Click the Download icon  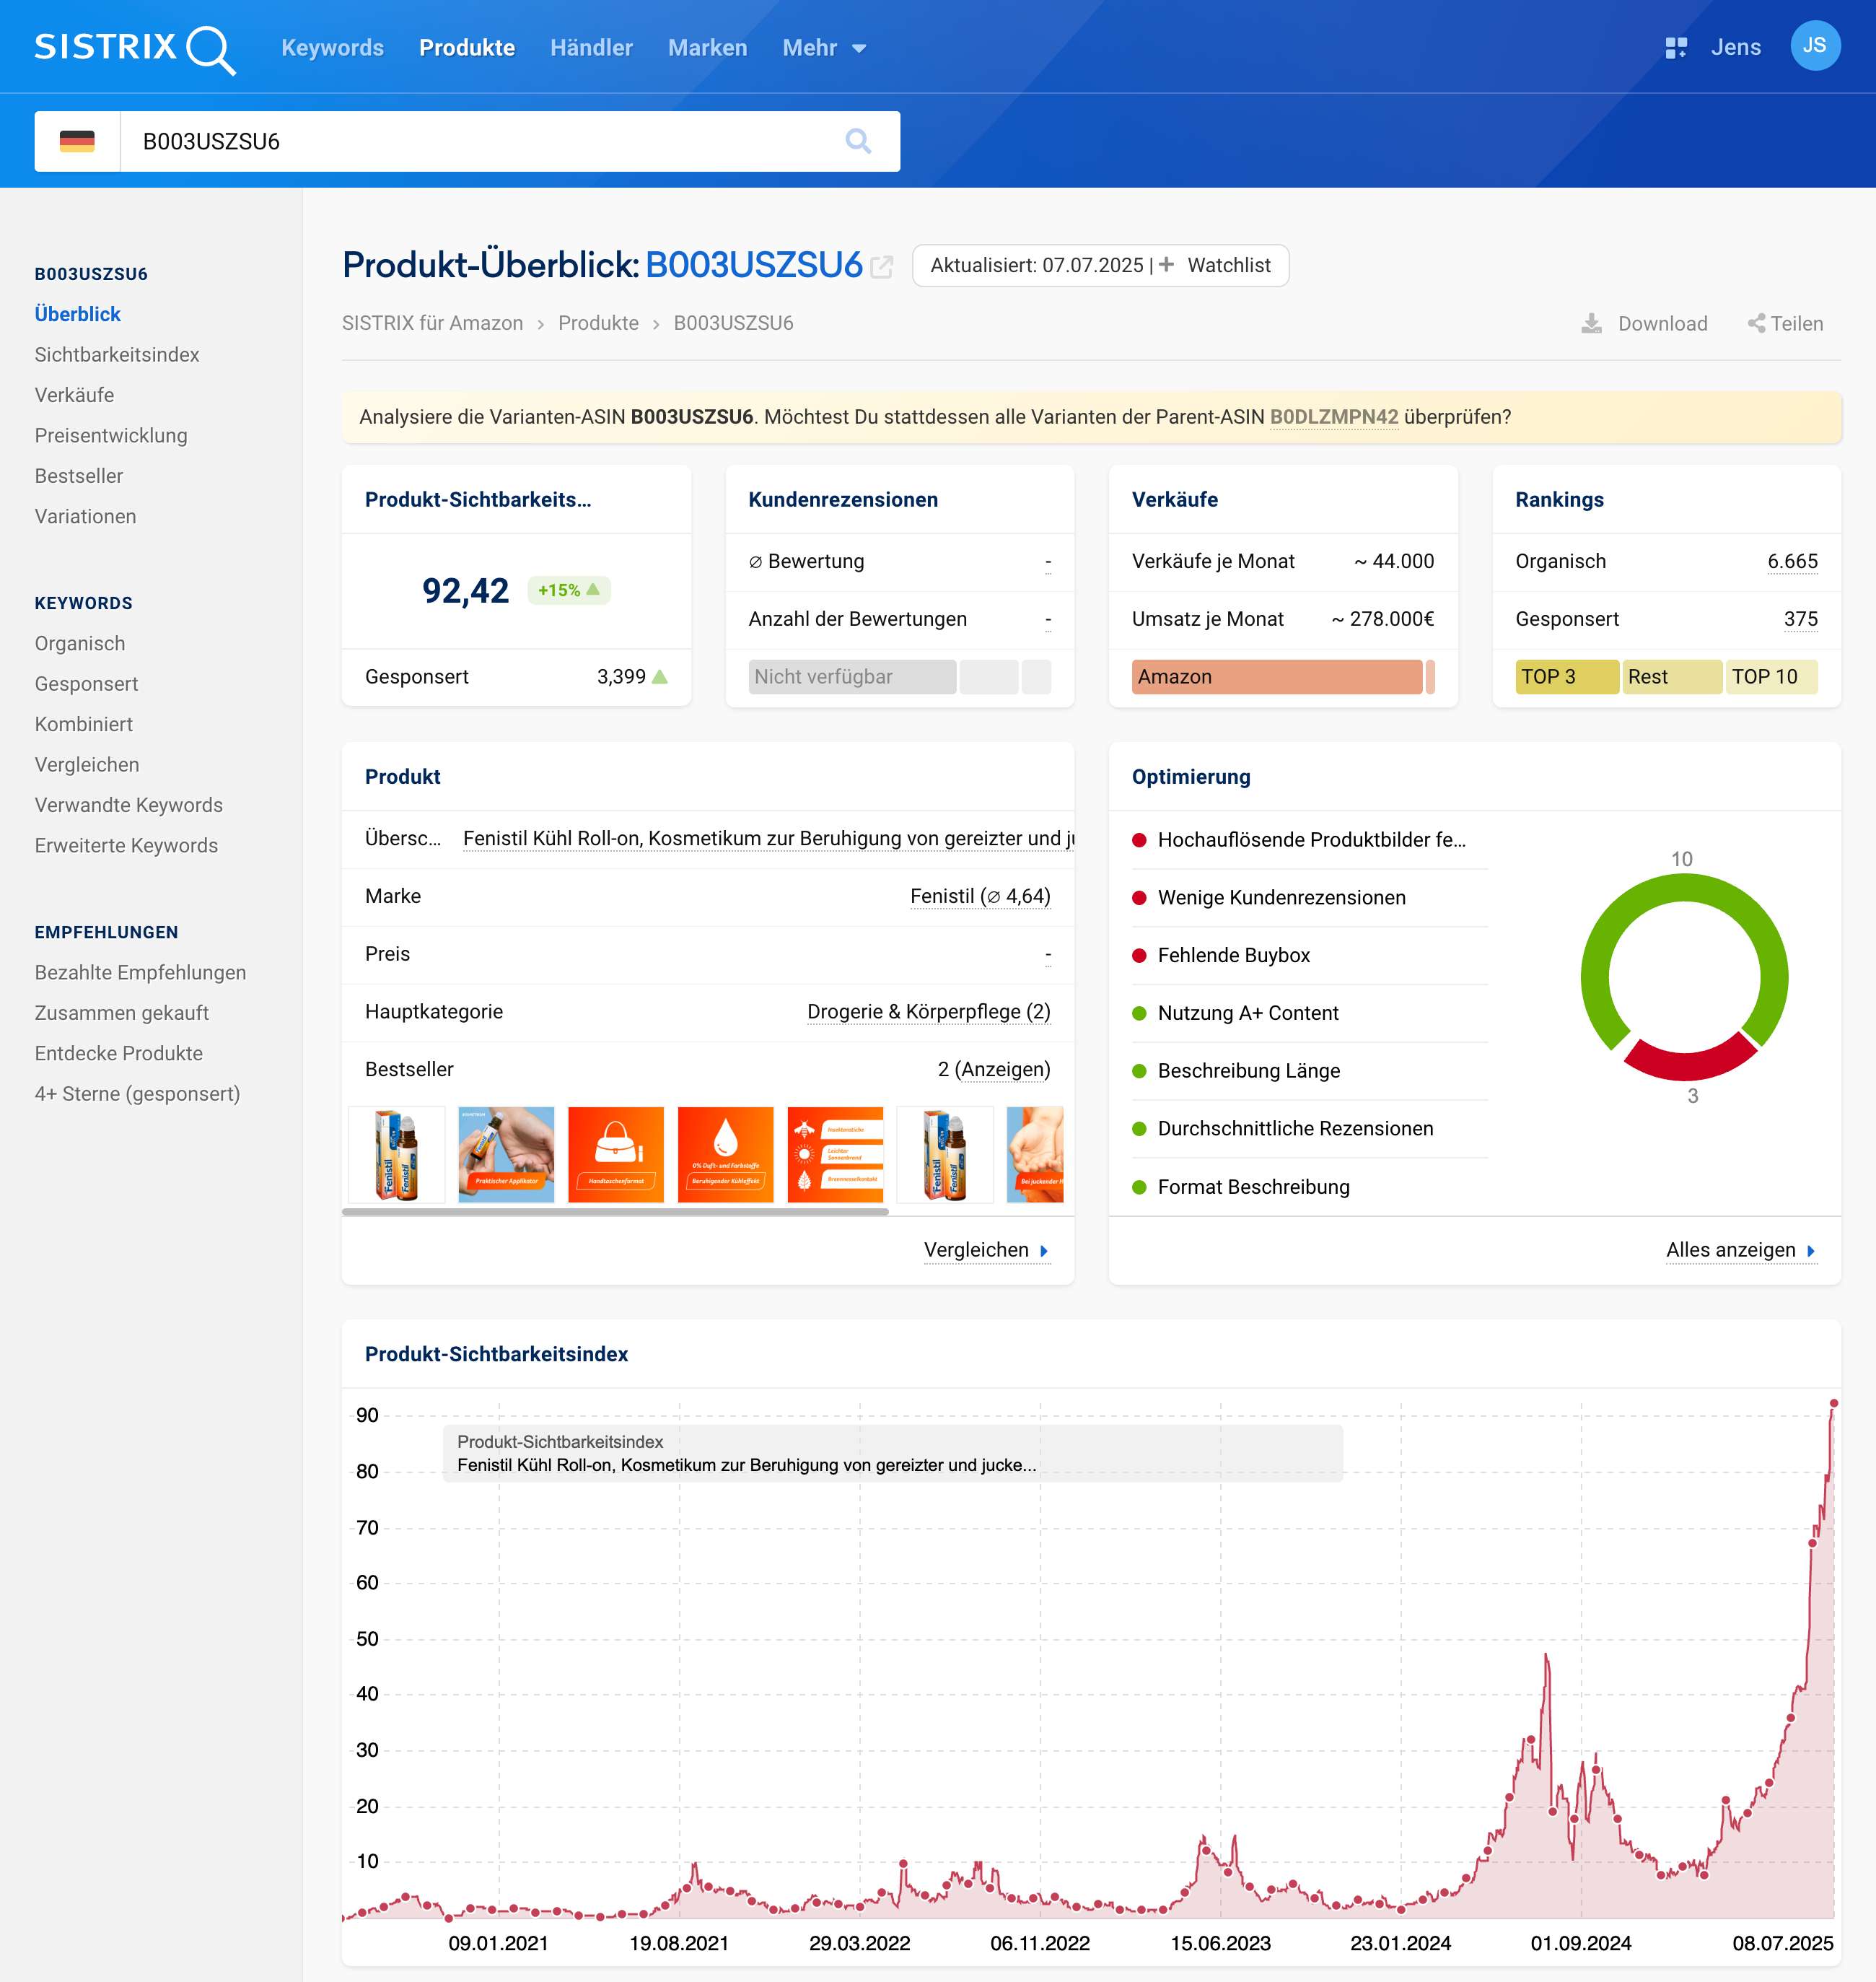1591,323
